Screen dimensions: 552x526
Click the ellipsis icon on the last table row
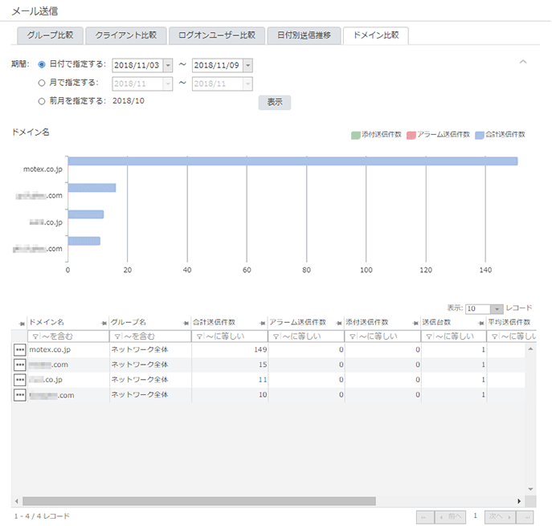click(x=19, y=395)
